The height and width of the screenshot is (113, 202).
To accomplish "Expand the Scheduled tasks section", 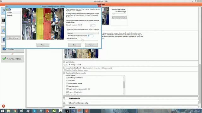I will [x=64, y=98].
